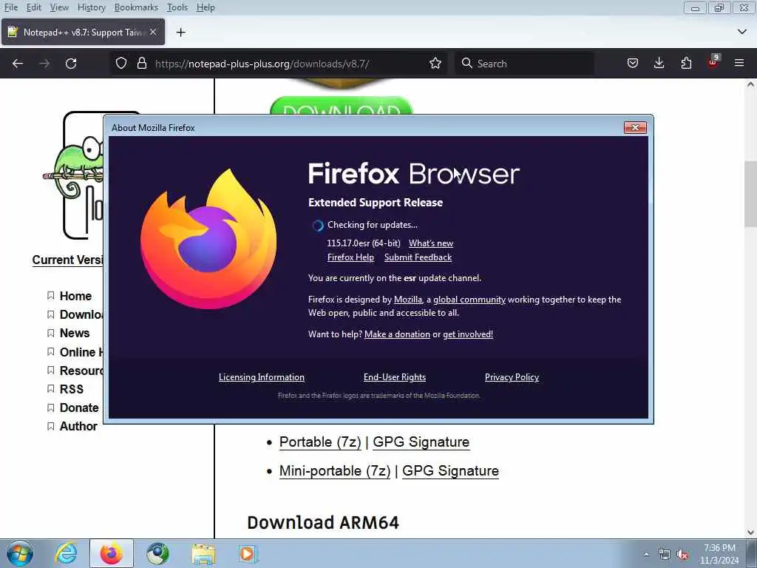Open the Downloads panel icon
This screenshot has width=757, height=568.
click(659, 64)
